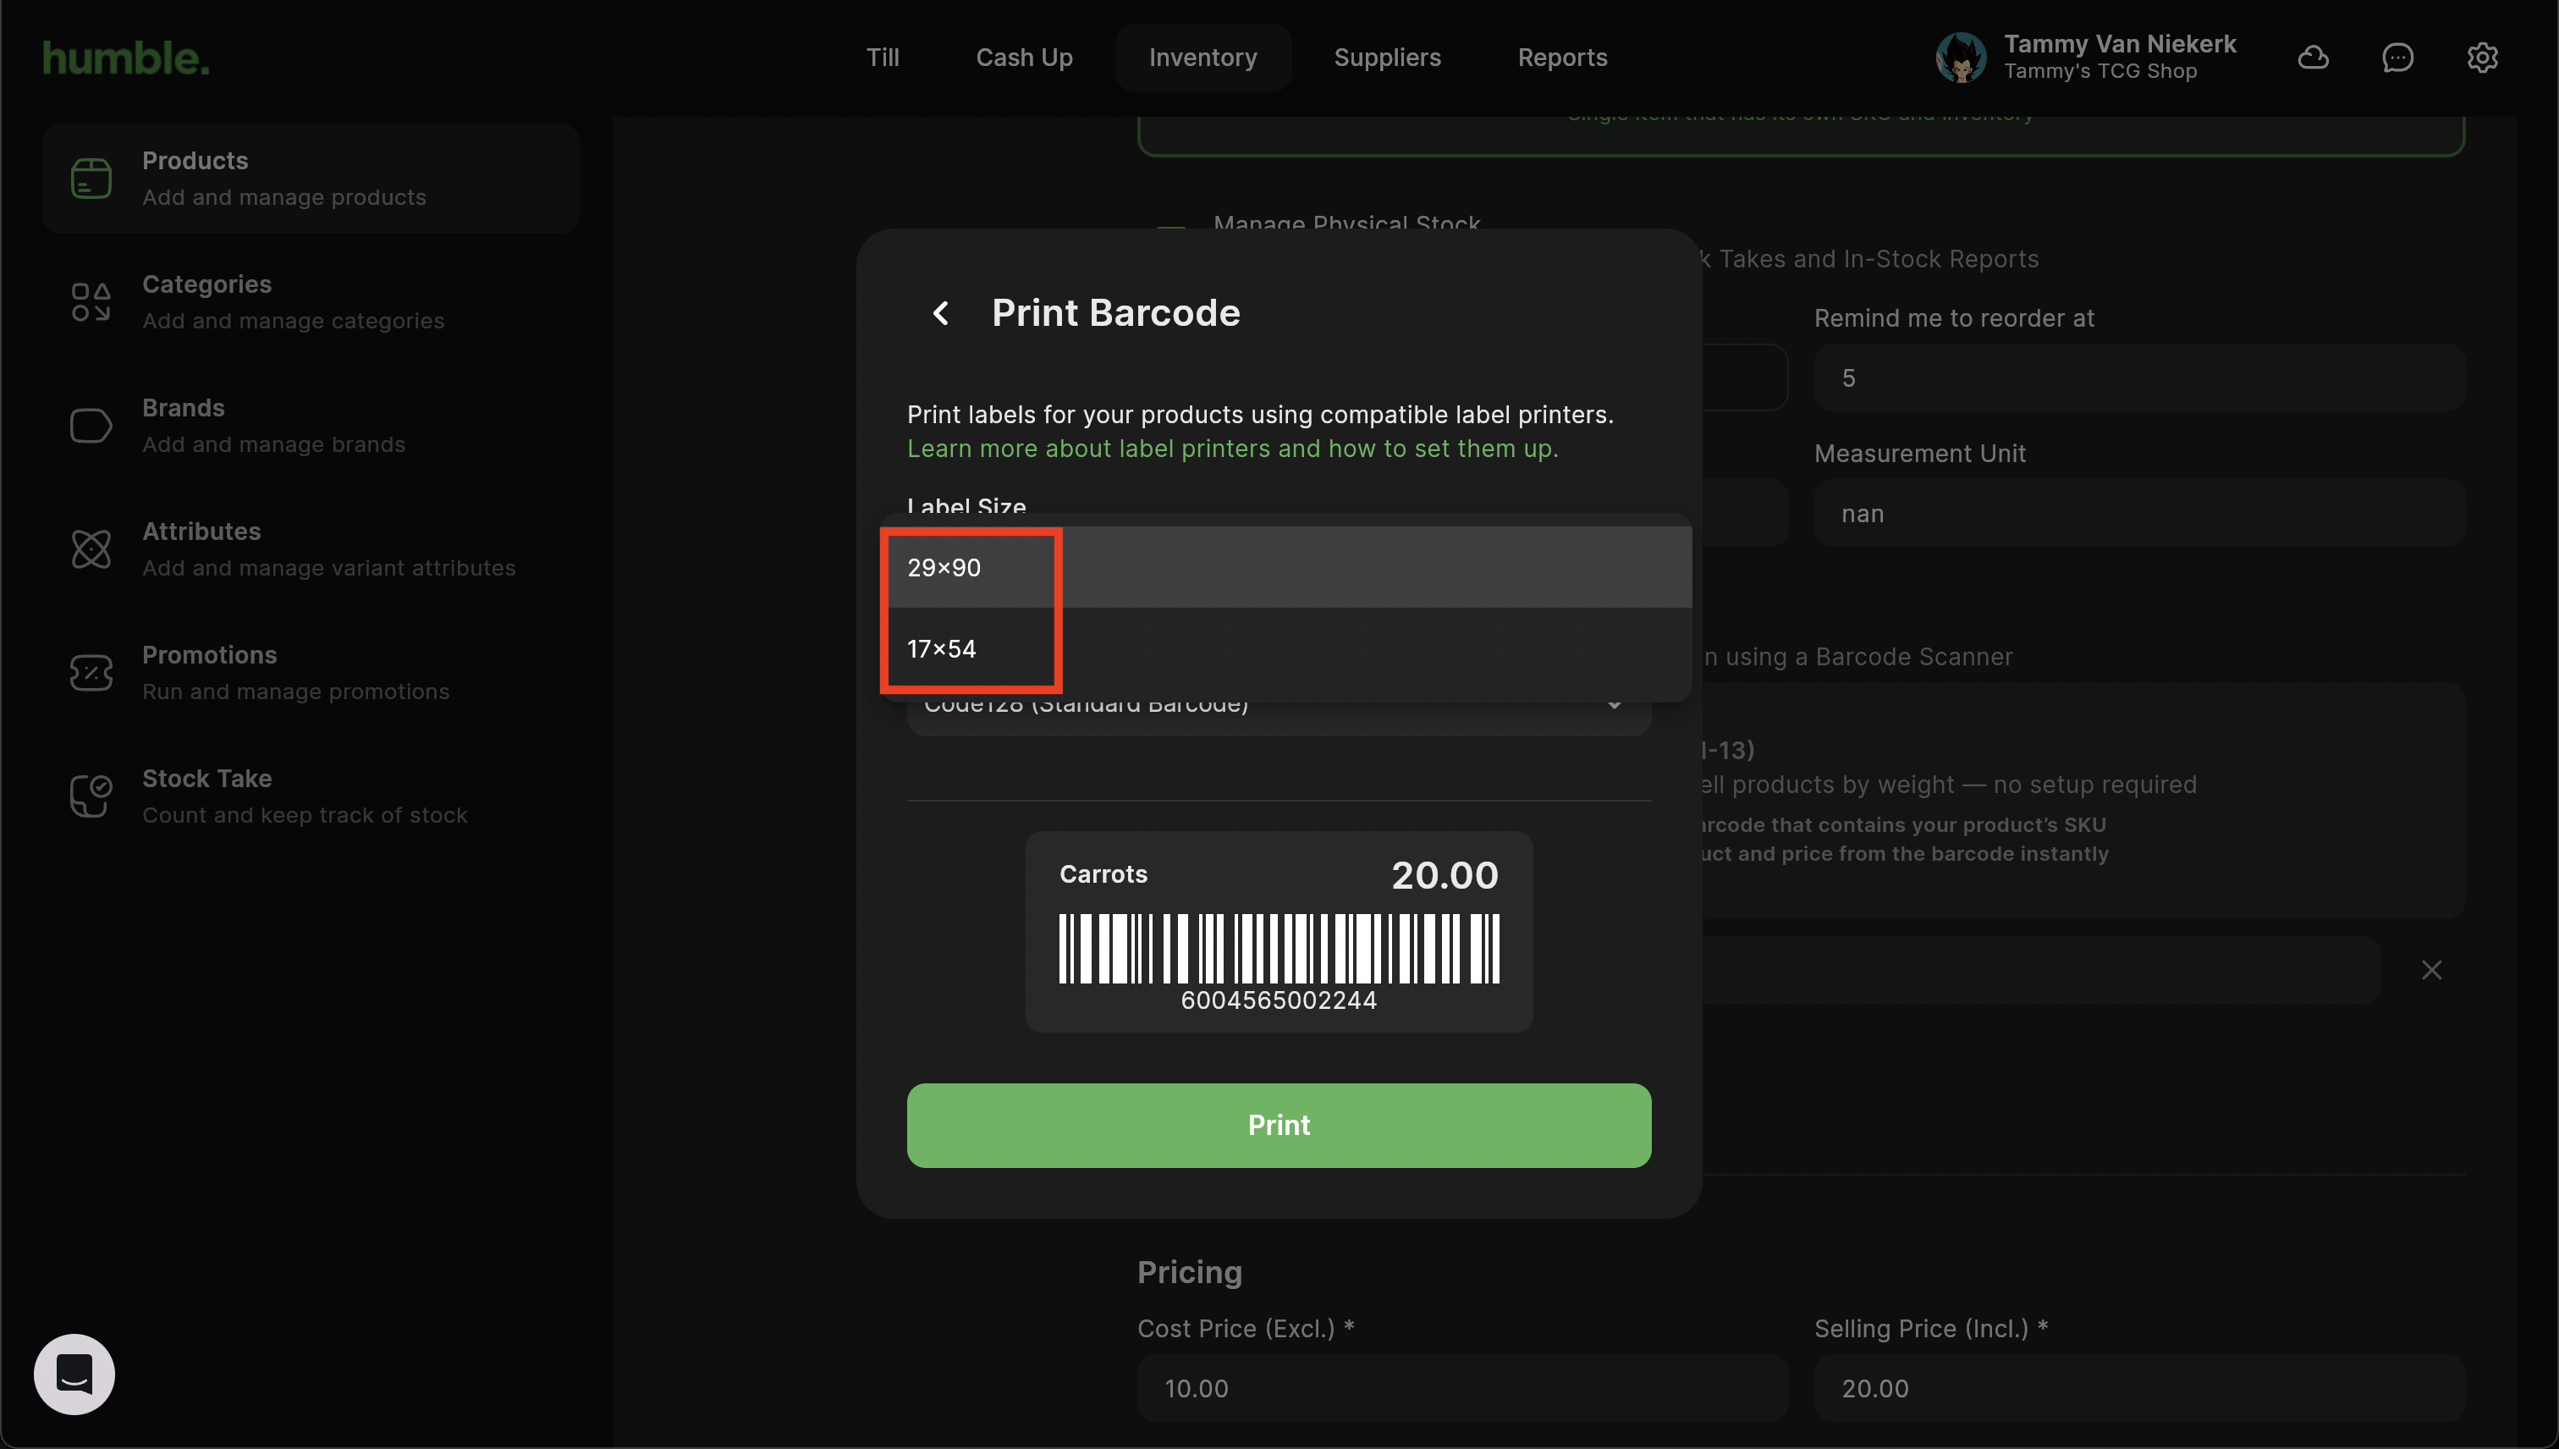
Task: Select the 29×90 label size option
Action: [945, 567]
